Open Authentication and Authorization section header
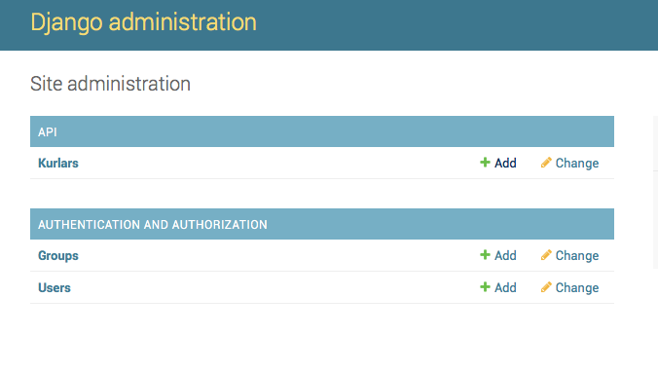This screenshot has width=658, height=371. [x=153, y=225]
